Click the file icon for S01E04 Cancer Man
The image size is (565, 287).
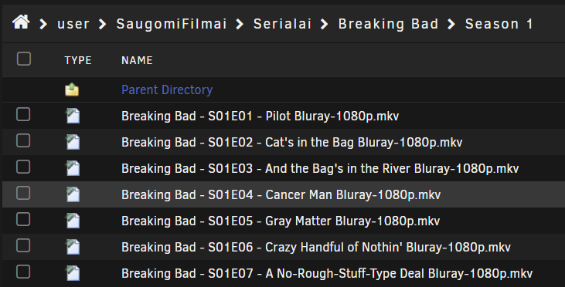pos(73,195)
